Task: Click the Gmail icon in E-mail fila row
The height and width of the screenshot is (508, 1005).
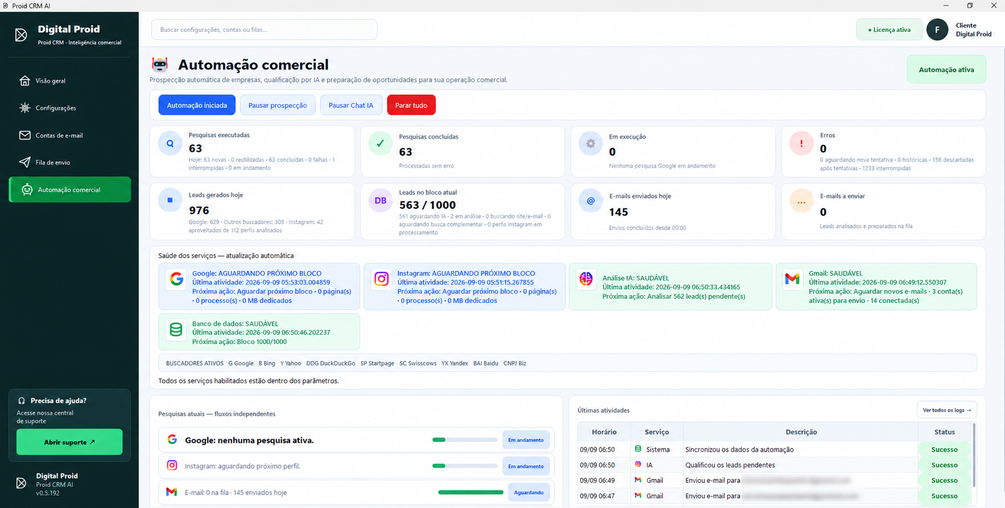Action: (x=172, y=491)
